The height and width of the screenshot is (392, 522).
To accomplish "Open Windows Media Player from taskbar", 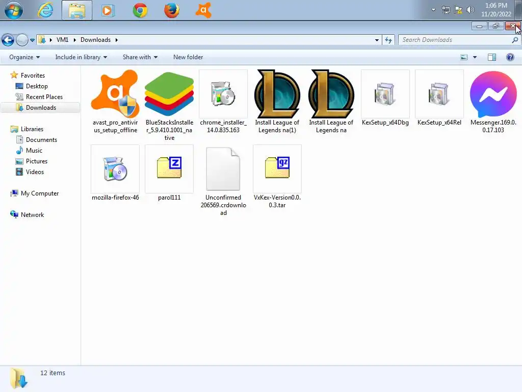I will tap(108, 10).
